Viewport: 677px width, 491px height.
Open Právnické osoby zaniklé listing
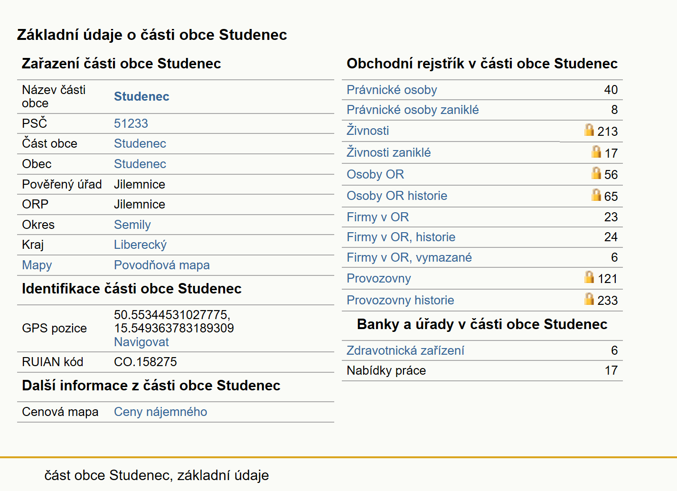click(413, 110)
